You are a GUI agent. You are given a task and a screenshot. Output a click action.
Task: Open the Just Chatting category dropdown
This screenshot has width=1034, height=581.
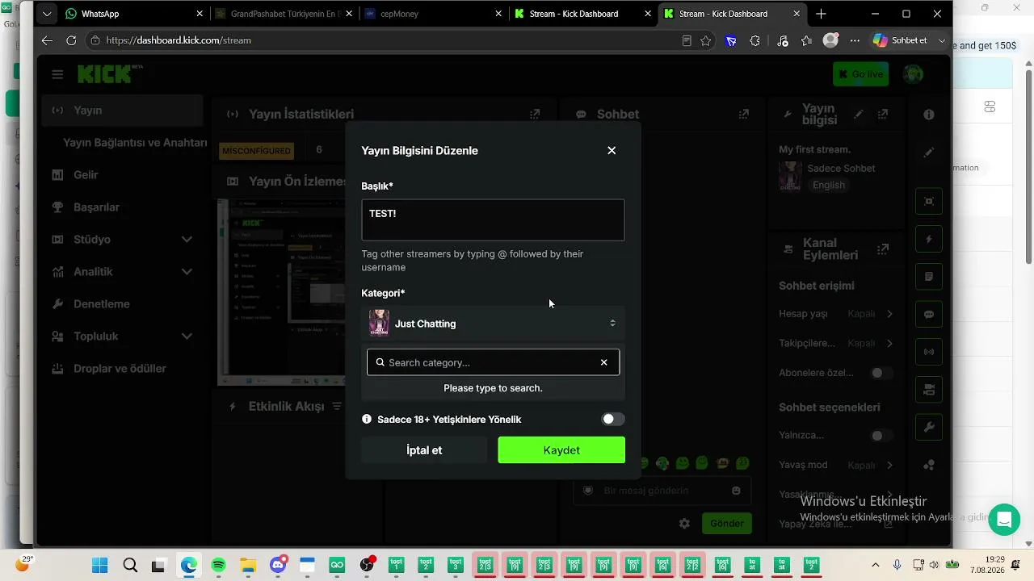(493, 324)
